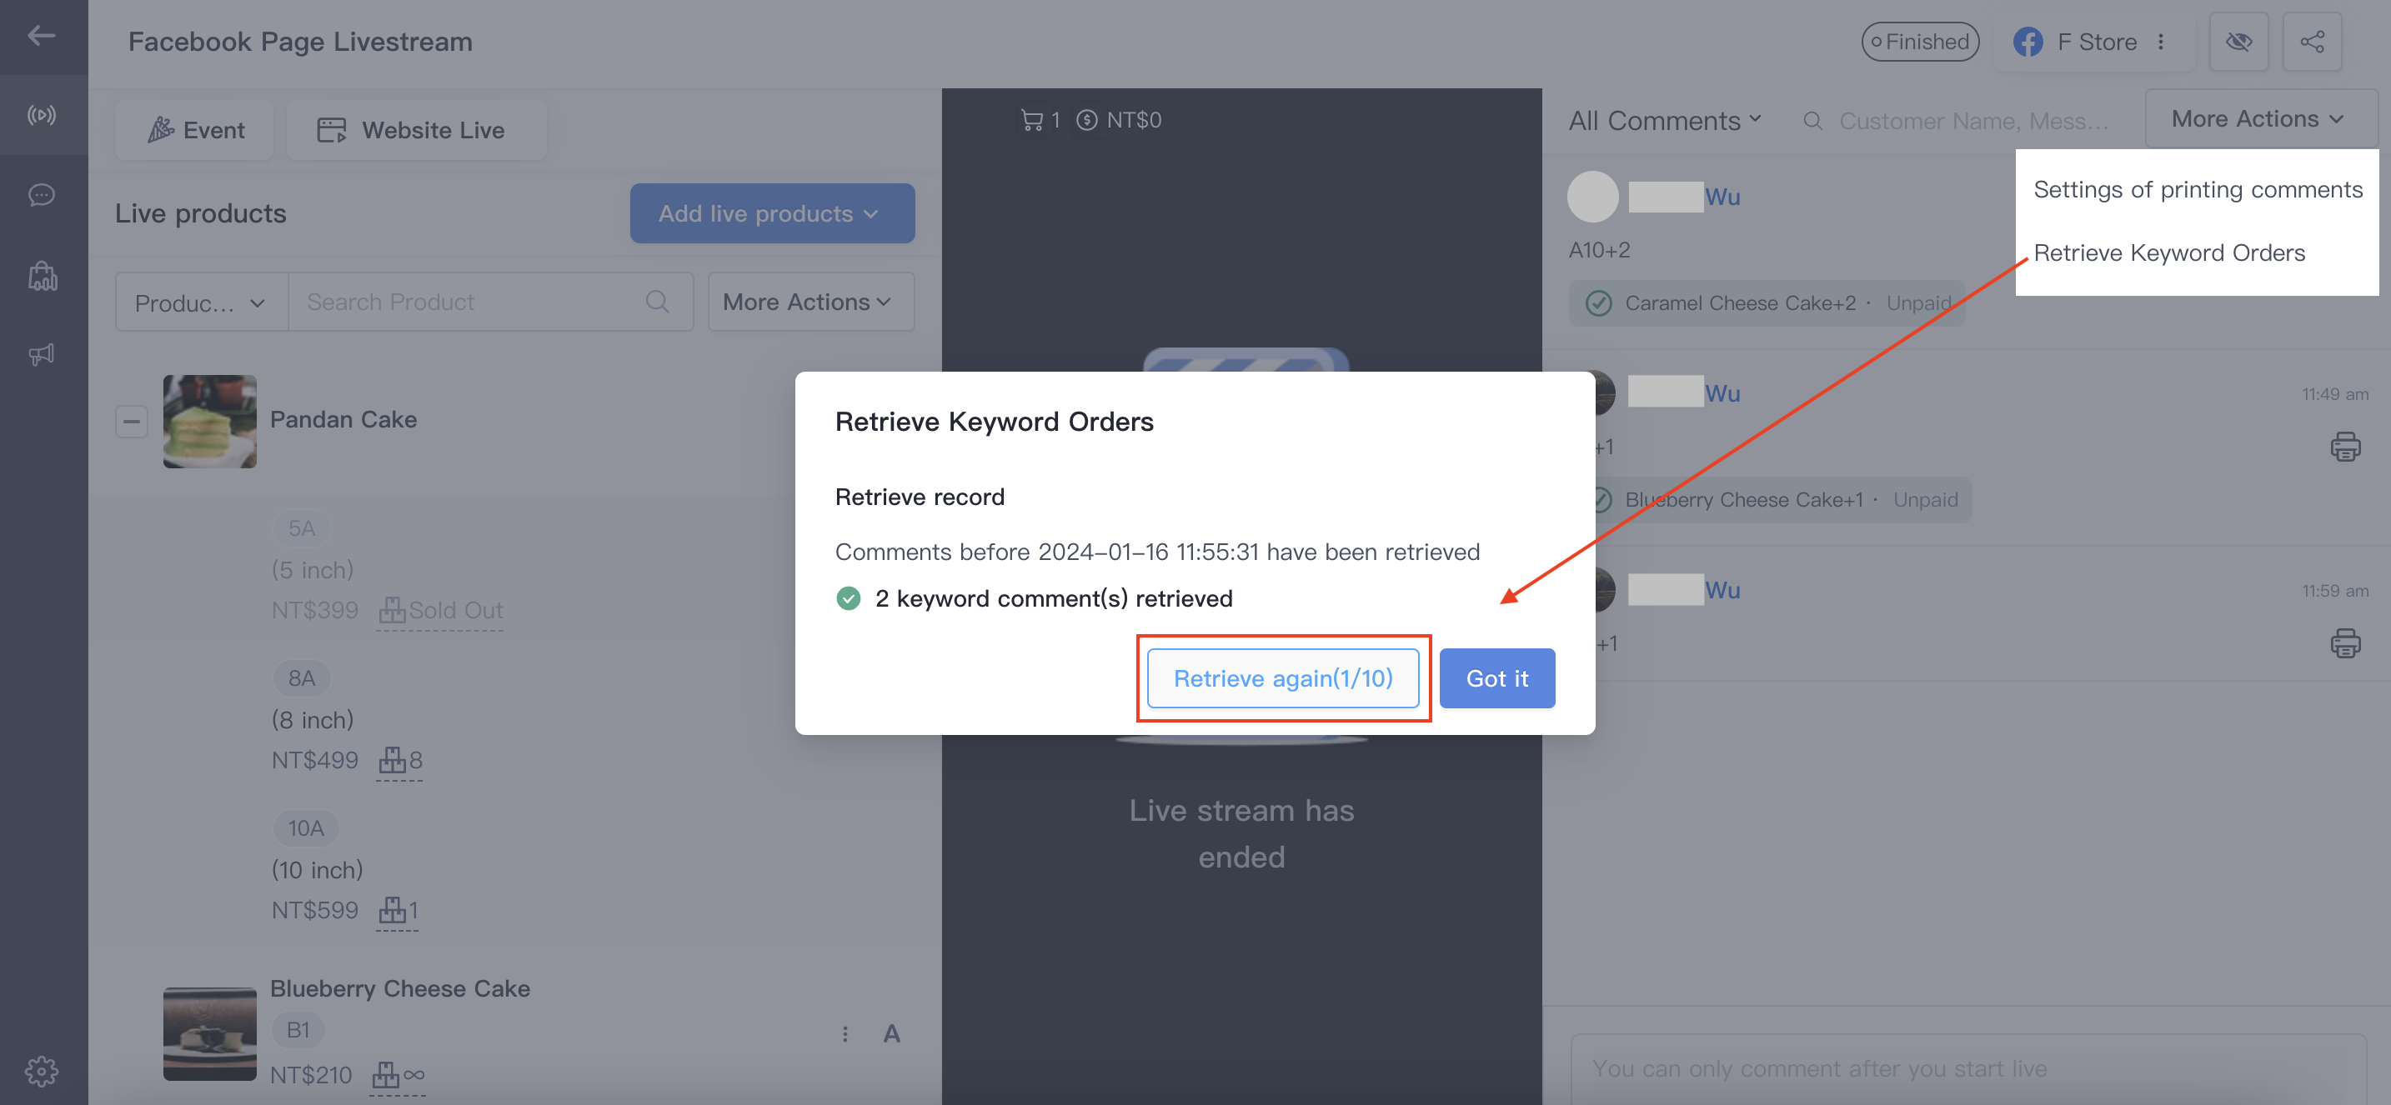
Task: Toggle the hidden-eye visibility button
Action: 2238,42
